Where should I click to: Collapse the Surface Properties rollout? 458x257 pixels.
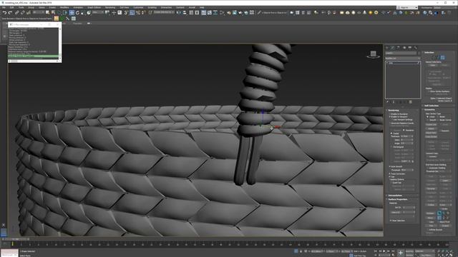(x=398, y=199)
